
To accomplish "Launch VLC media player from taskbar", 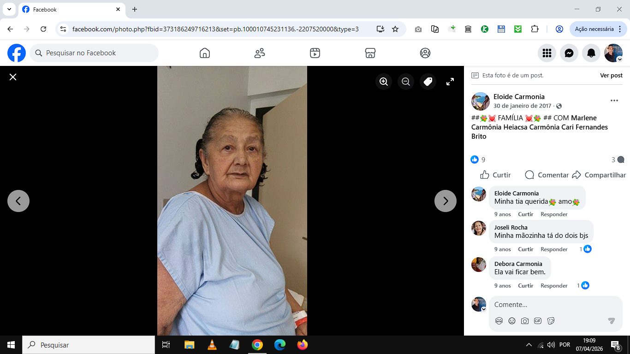I will tap(212, 345).
